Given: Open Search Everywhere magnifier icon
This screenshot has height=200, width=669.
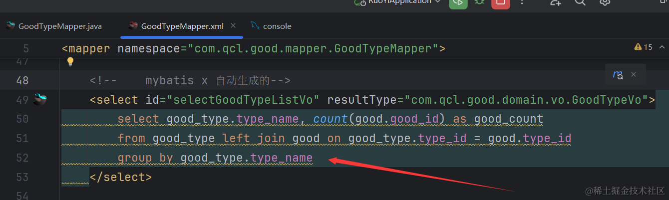Looking at the screenshot, I should point(580,2).
